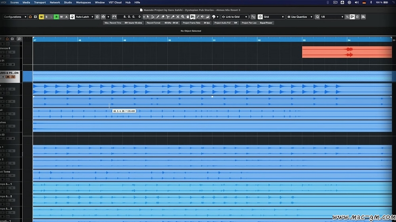
Task: Click the macOS volume icon in menu bar
Action: tap(357, 2)
